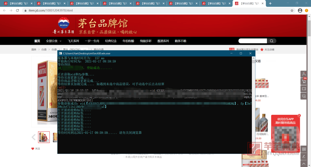This screenshot has width=311, height=167.
Task: Expand the 茅台 (MOUTAI) breadcrumb dropdown
Action: tap(75, 49)
